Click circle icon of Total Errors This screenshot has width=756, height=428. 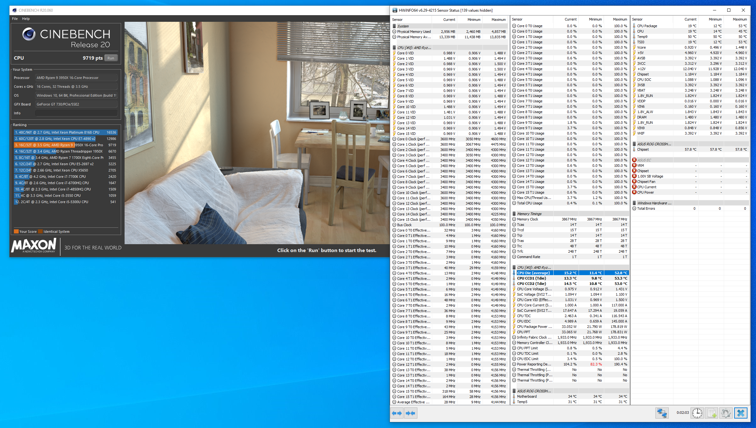(x=634, y=208)
